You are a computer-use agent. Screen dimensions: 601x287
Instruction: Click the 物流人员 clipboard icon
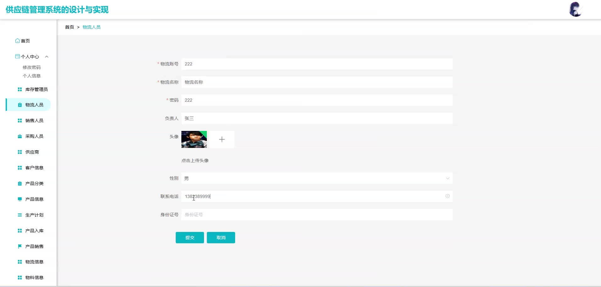pos(20,105)
